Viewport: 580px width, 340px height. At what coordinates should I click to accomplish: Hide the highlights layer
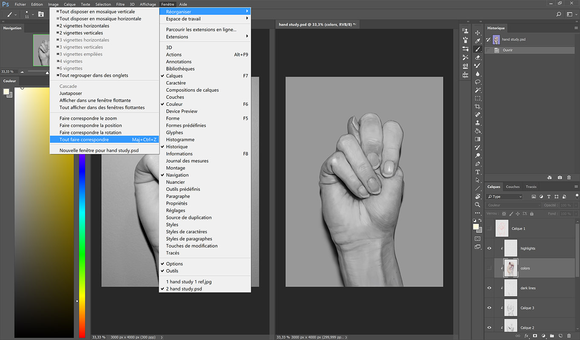(x=489, y=248)
